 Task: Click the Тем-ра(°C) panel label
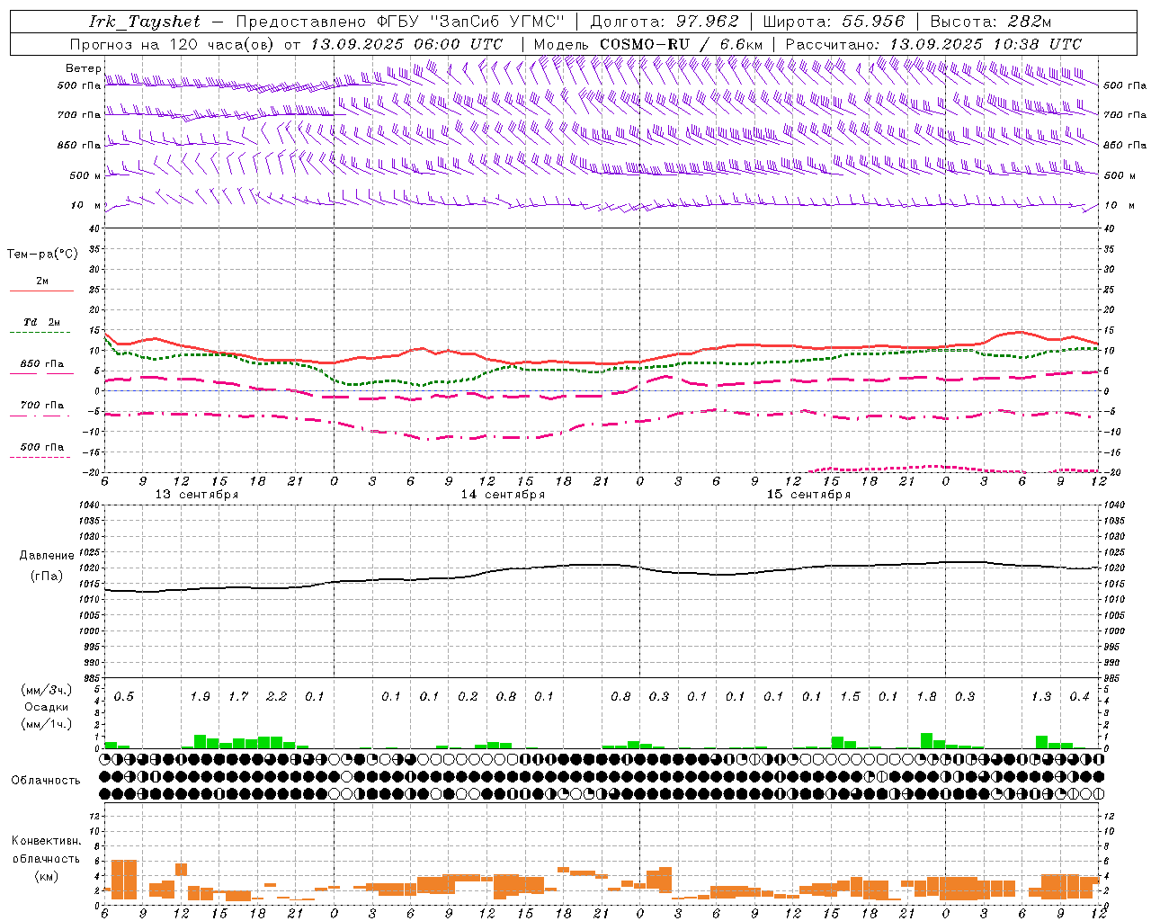click(42, 255)
